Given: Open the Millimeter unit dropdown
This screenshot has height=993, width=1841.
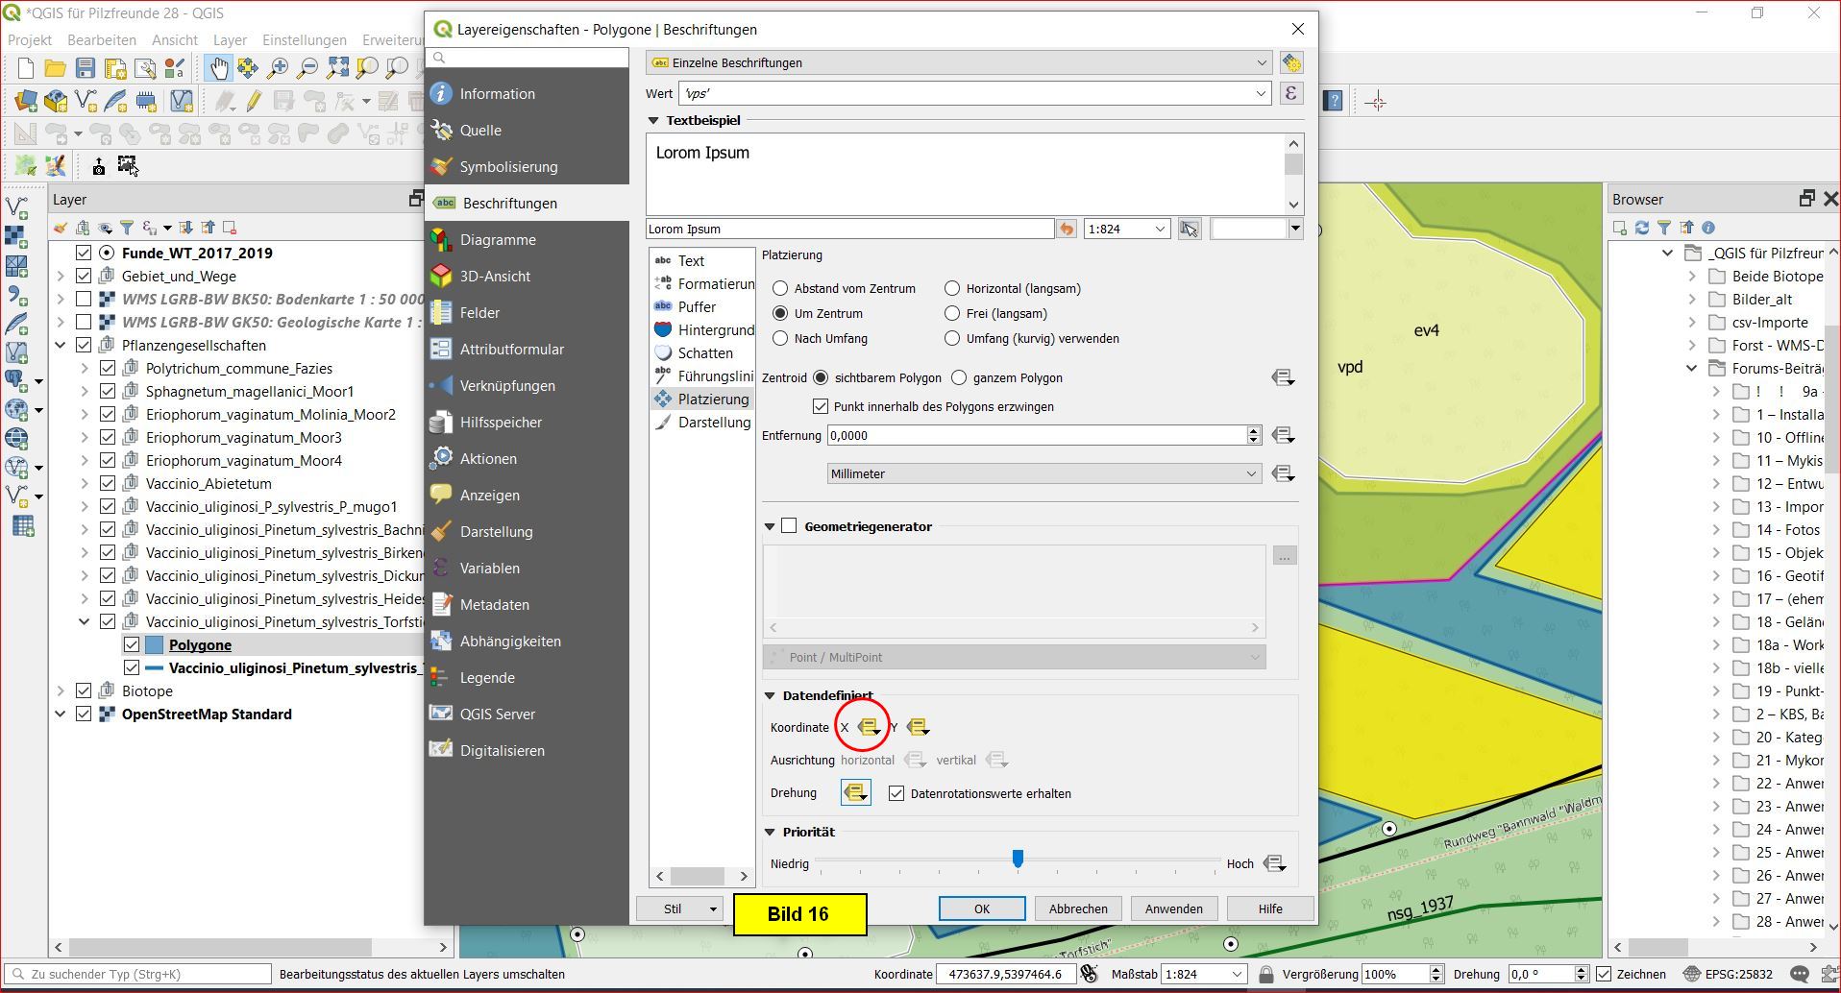Looking at the screenshot, I should 1043,473.
